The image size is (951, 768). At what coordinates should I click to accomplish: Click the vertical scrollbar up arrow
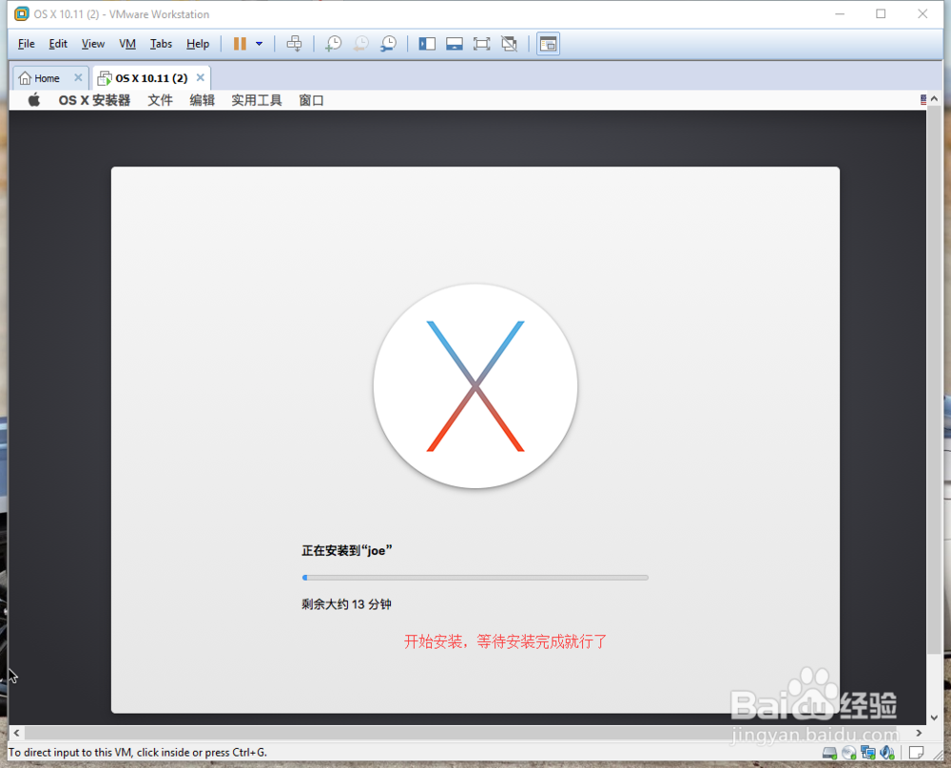934,98
